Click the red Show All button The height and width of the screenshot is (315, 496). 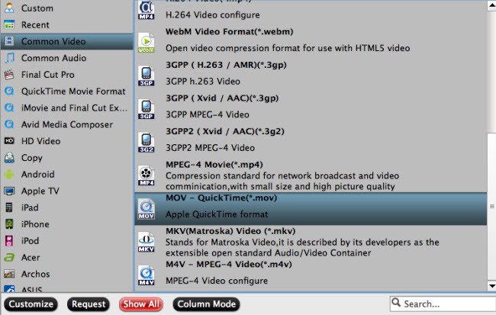[141, 304]
